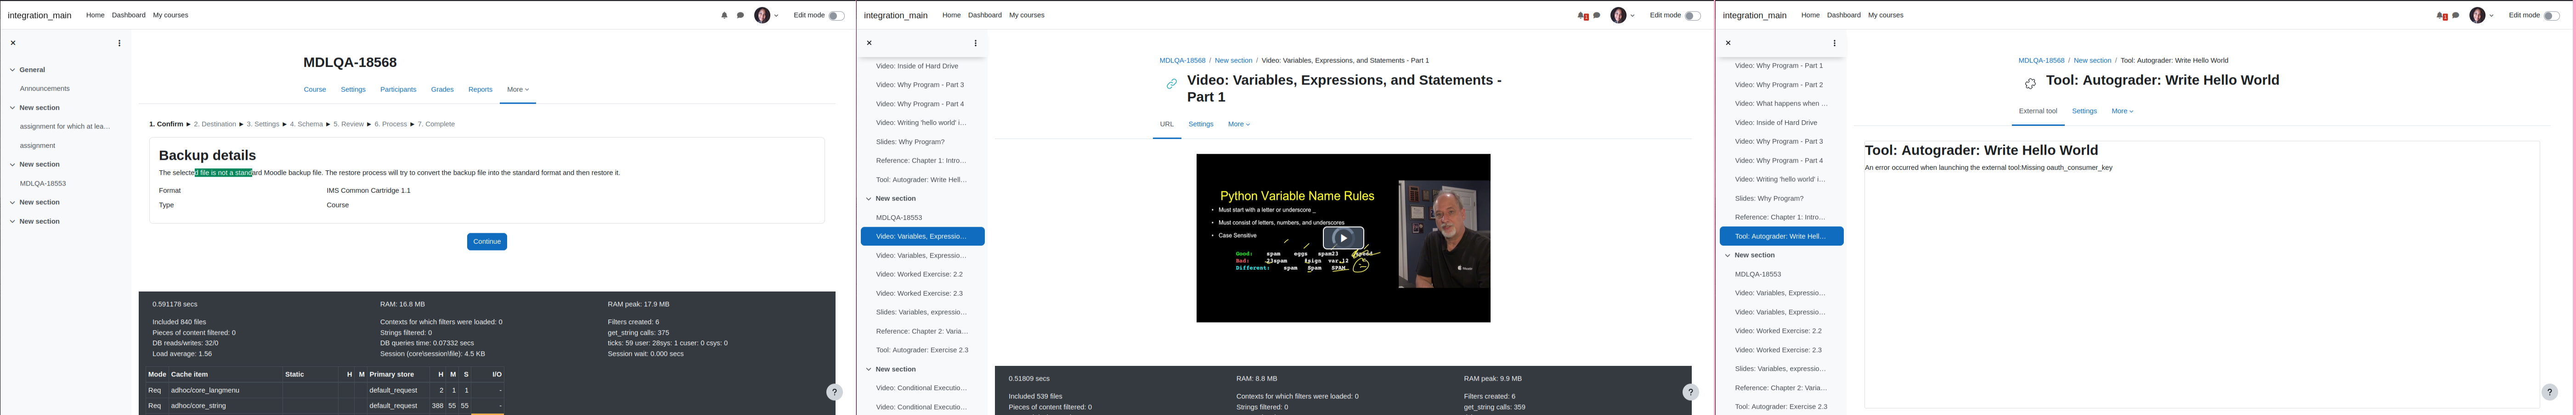Go to Dashboard in the left window
Viewport: 2576px width, 415px height.
[x=128, y=15]
